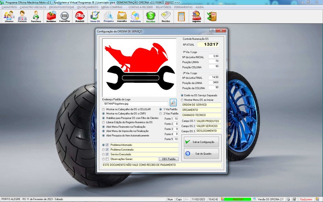Open the Clientes toolbar icon
Viewport: 323px width, 202px height.
(9, 17)
